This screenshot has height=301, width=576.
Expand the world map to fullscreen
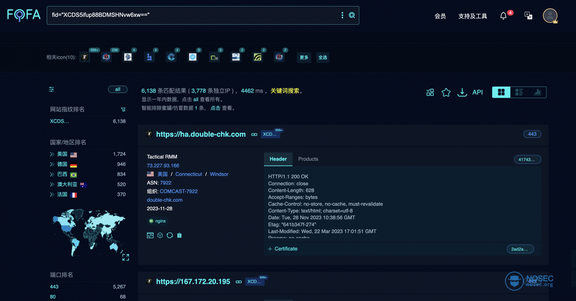[x=125, y=257]
